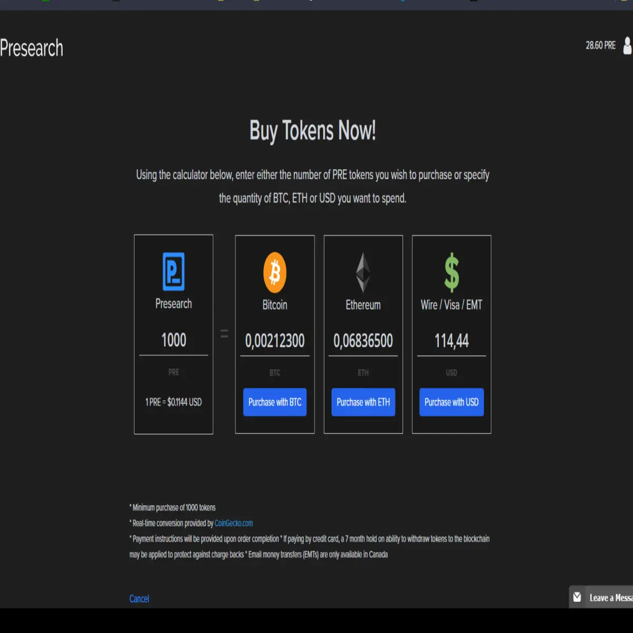Image resolution: width=633 pixels, height=633 pixels.
Task: Click the 'Bitcoin' card label
Action: point(275,305)
